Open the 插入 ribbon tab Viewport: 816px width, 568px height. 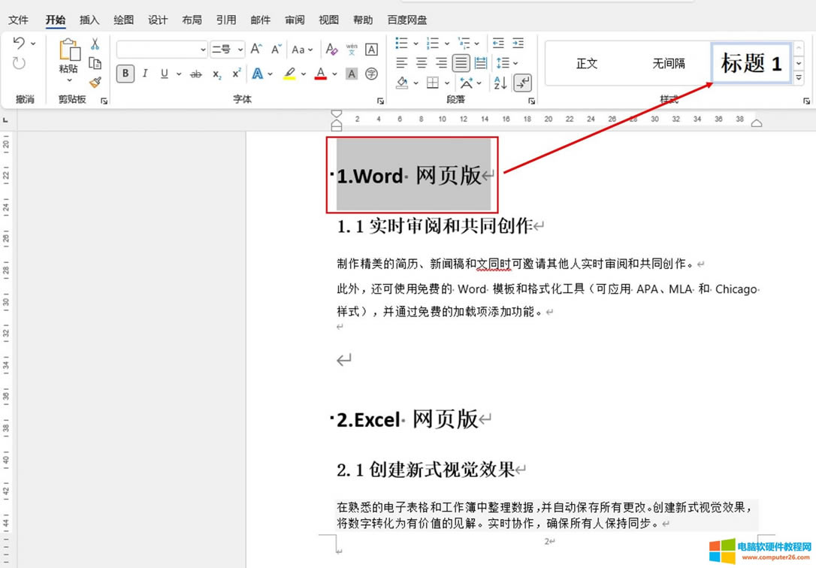pos(89,20)
